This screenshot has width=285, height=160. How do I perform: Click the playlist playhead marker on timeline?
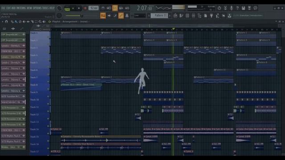point(173,29)
